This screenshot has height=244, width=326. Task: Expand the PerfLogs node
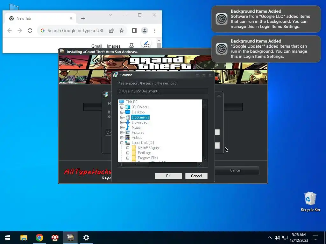tap(128, 153)
